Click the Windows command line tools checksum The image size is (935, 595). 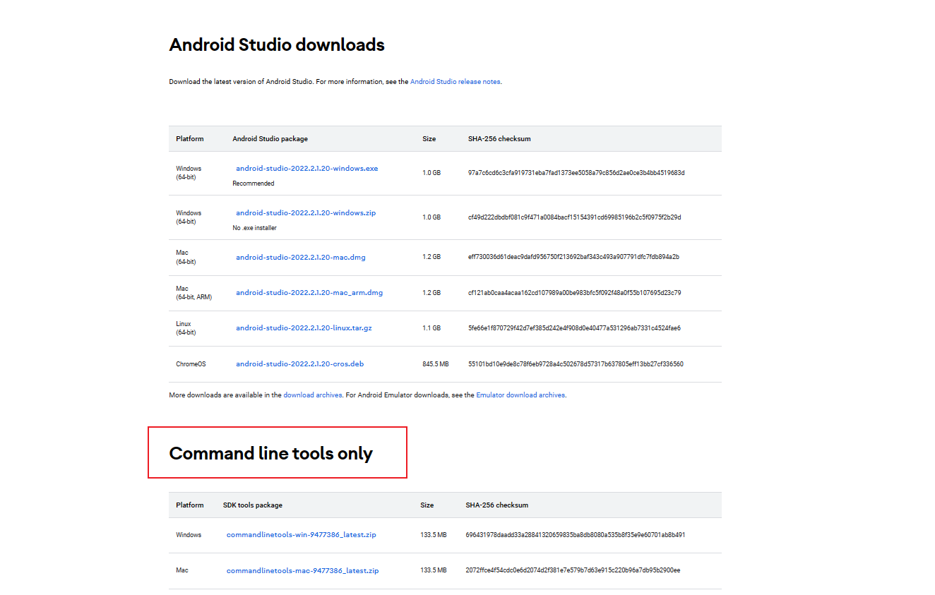(575, 535)
